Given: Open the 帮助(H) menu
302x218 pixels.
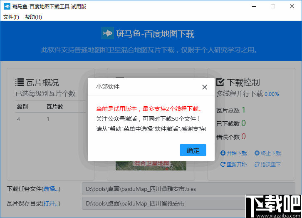Looking at the screenshot, I should (x=33, y=17).
